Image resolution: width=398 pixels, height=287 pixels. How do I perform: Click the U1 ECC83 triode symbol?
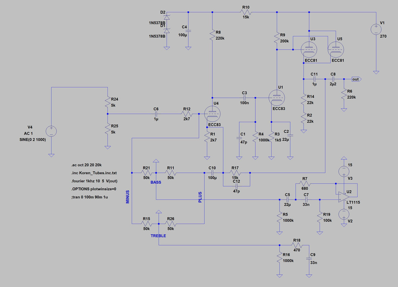tap(277, 98)
